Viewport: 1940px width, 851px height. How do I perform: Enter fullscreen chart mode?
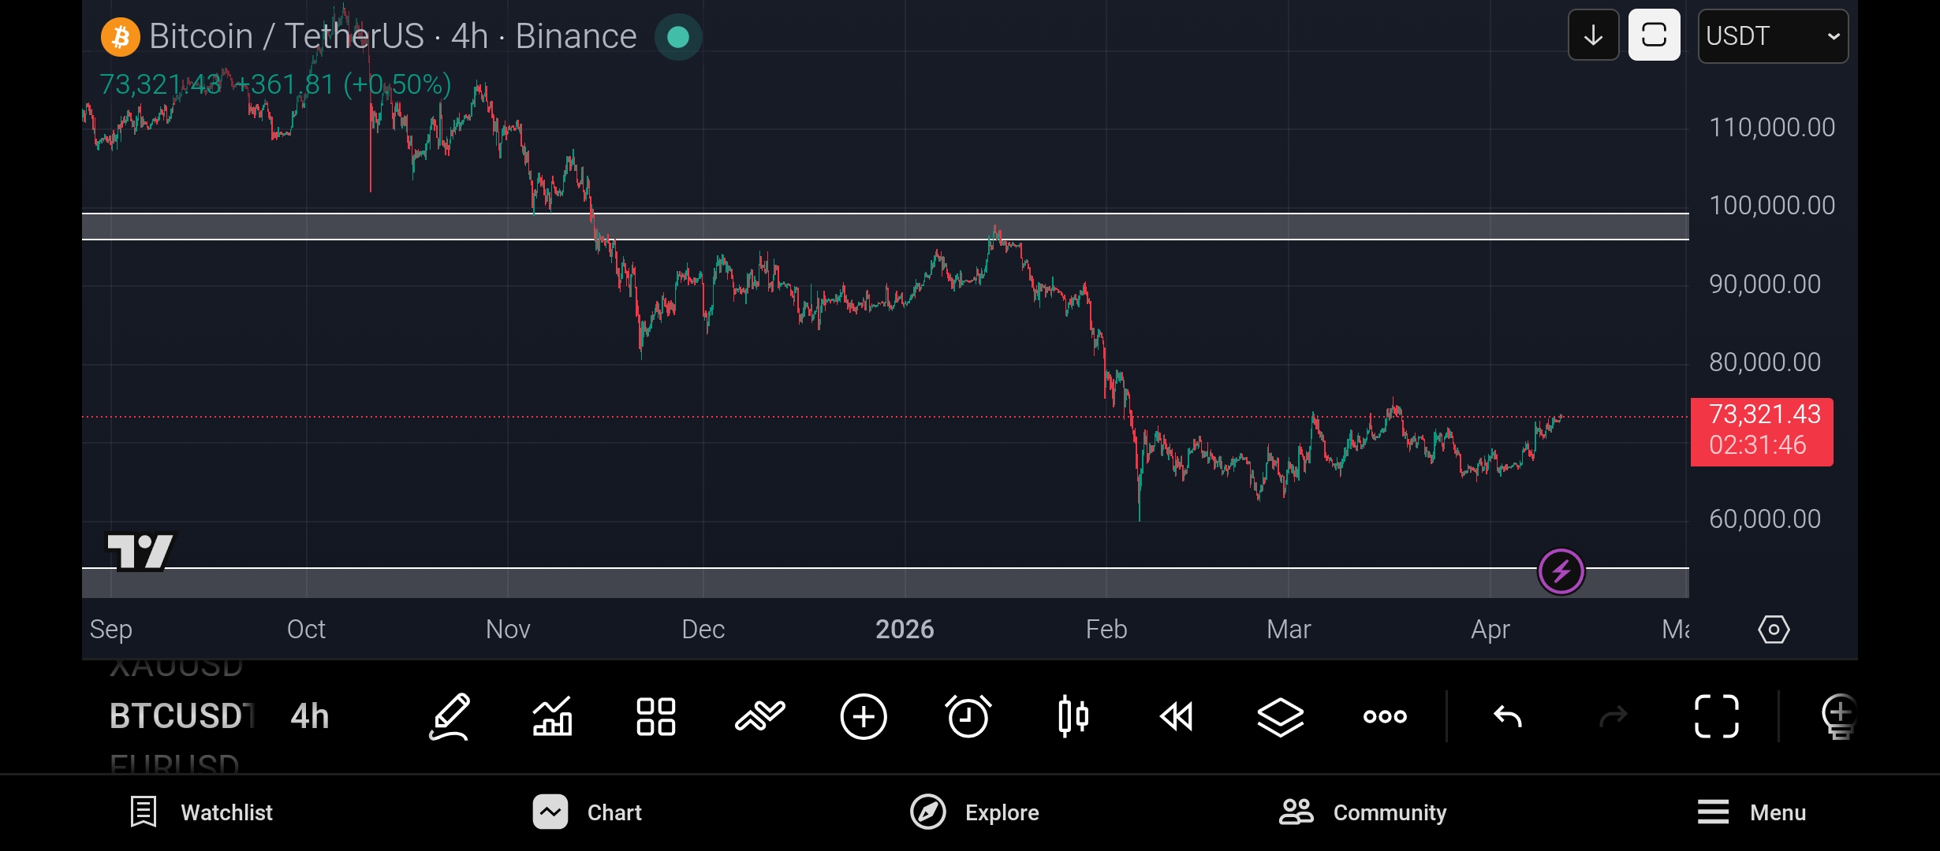point(1716,716)
